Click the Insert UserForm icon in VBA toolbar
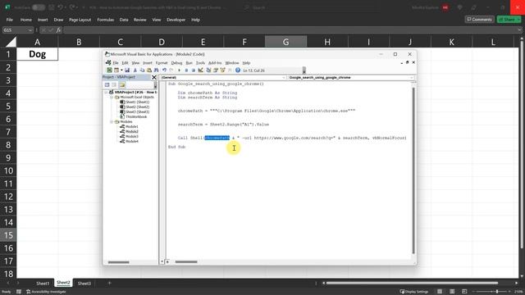 [116, 70]
